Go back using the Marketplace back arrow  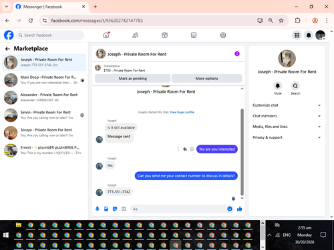coord(7,49)
